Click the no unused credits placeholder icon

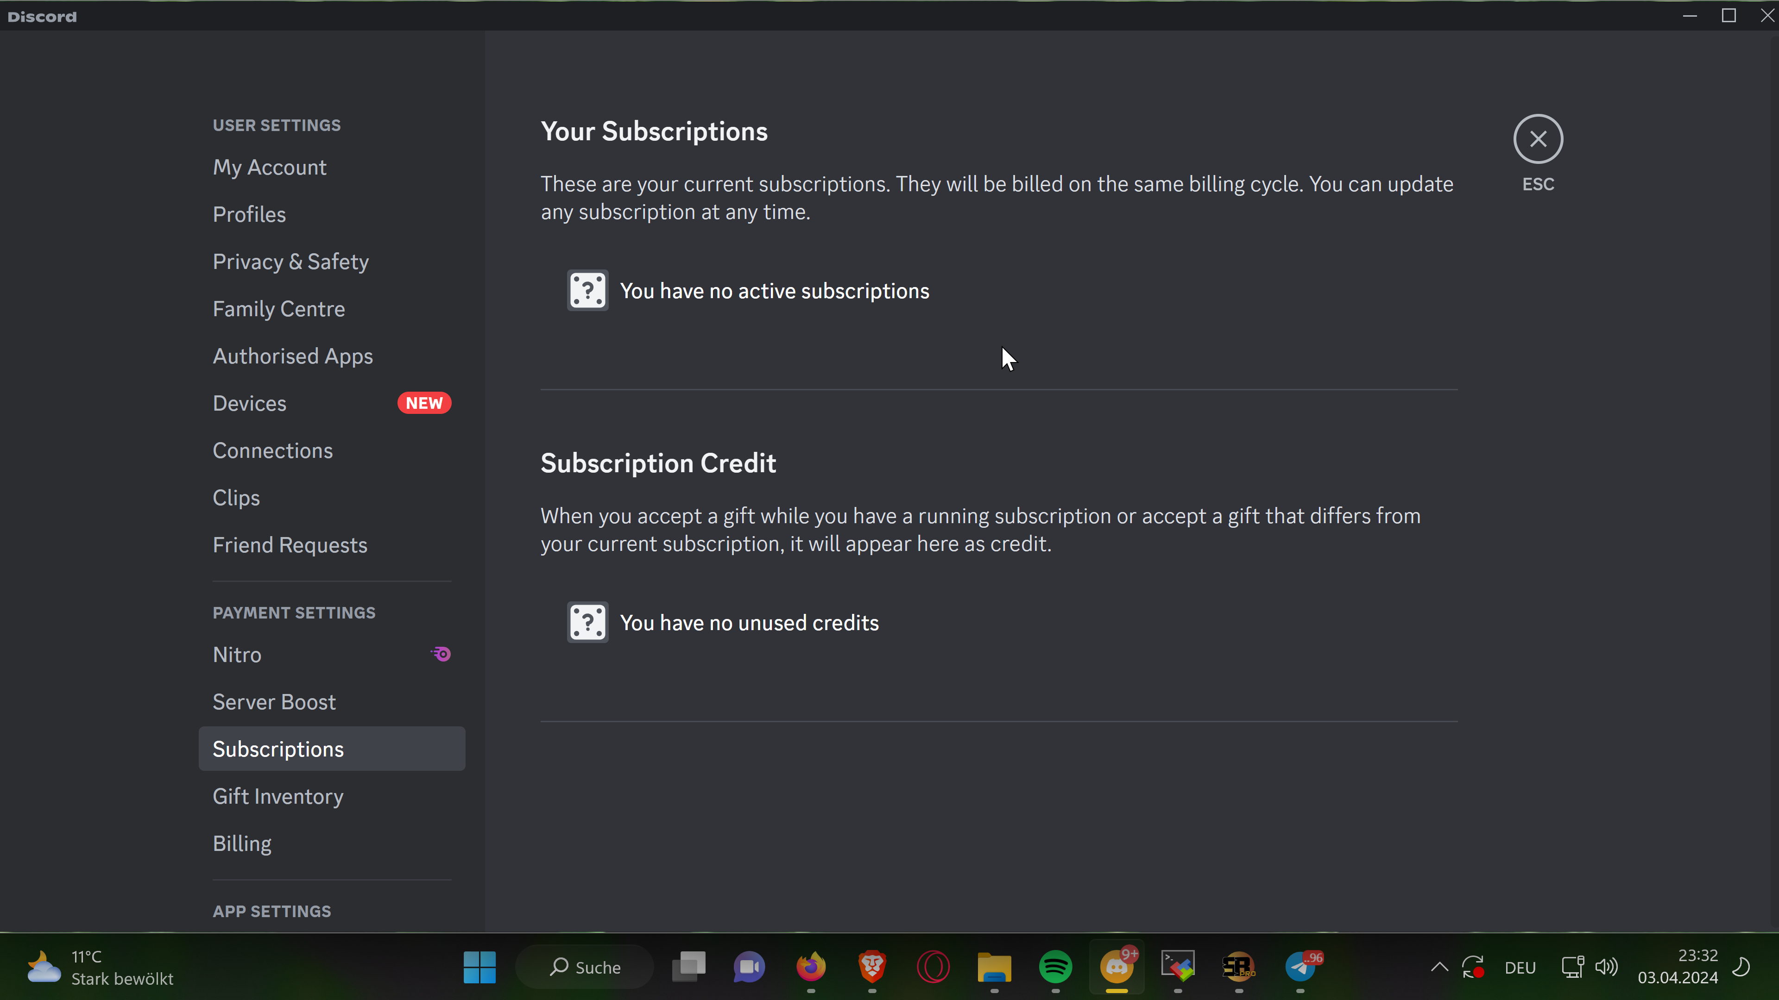[587, 623]
